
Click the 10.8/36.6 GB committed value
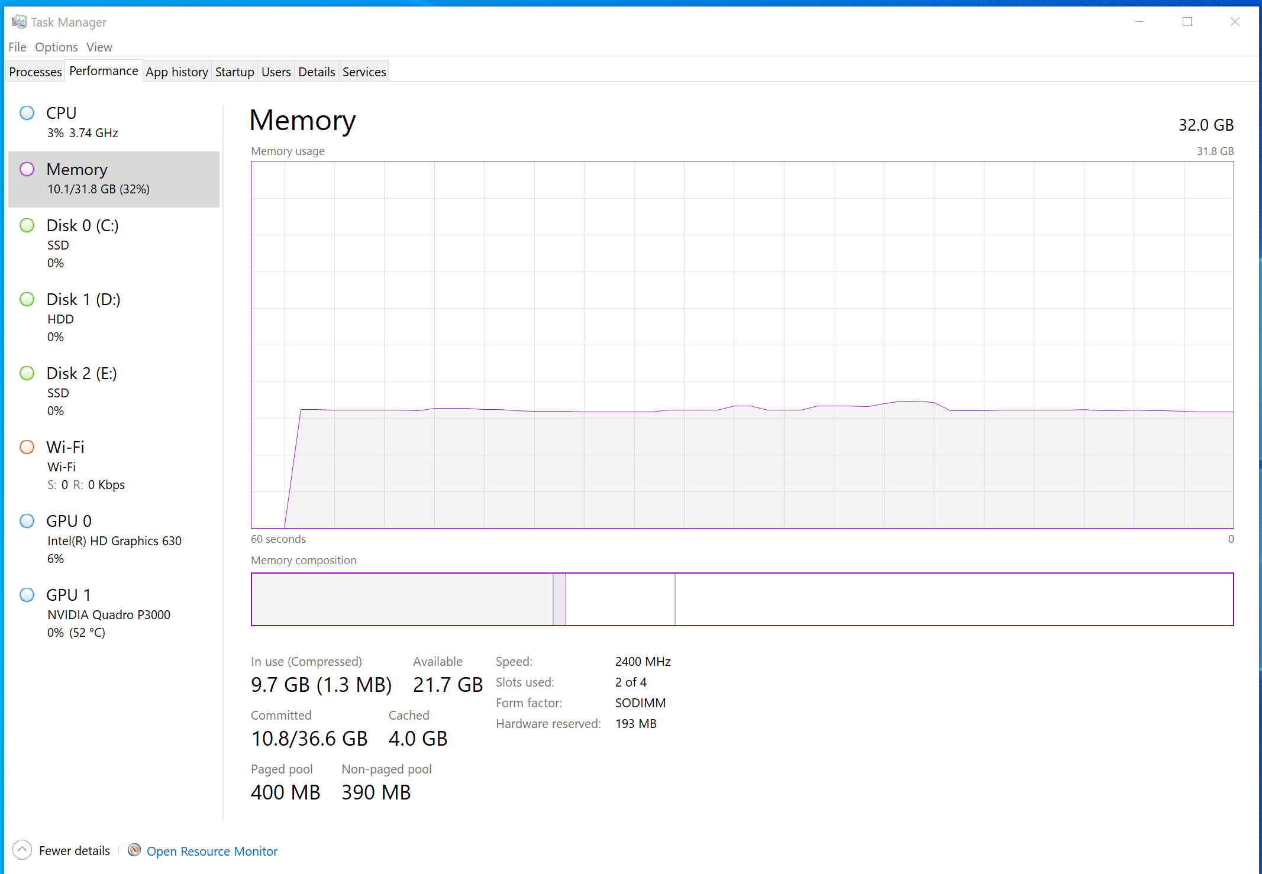(309, 739)
